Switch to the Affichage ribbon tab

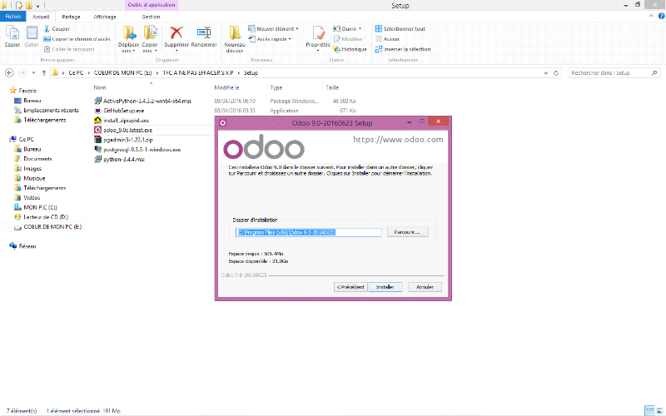click(105, 17)
